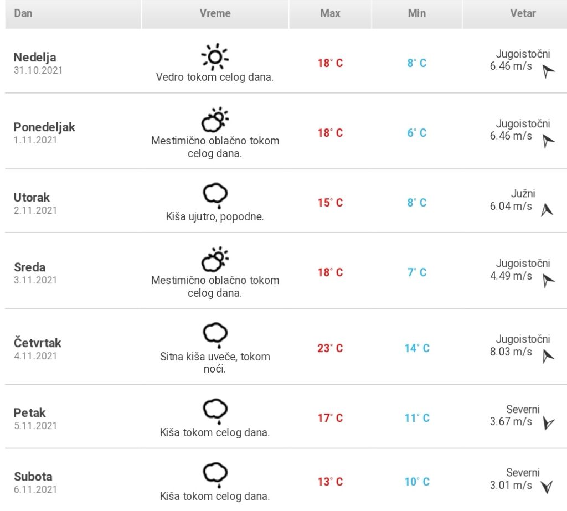
Task: Select the Nedelja 31.10.2021 day label
Action: (x=38, y=63)
